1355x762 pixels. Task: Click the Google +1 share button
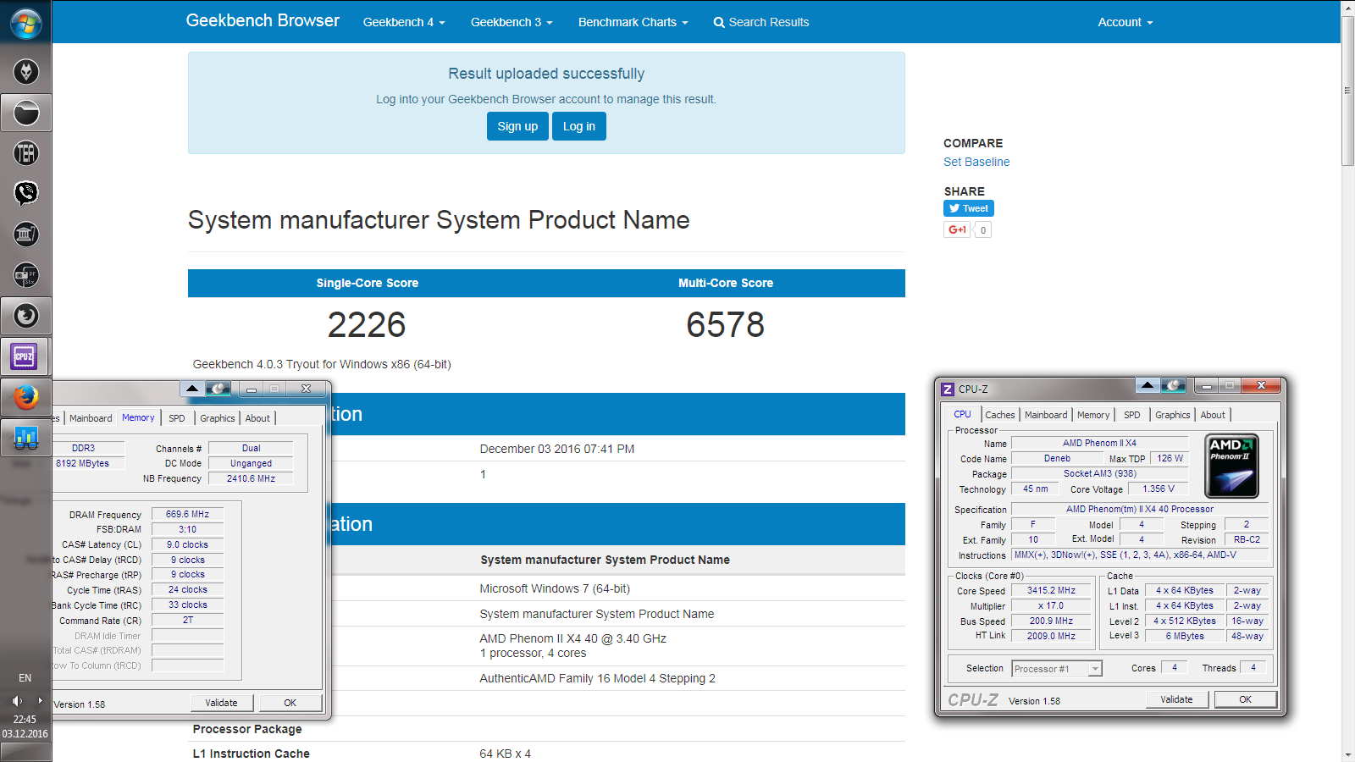pyautogui.click(x=957, y=229)
